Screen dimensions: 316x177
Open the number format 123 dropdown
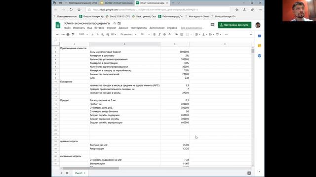(114, 34)
